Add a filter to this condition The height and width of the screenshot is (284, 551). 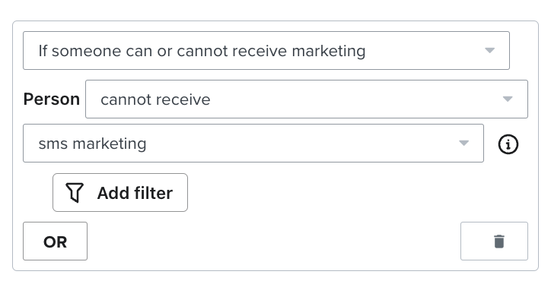[120, 192]
